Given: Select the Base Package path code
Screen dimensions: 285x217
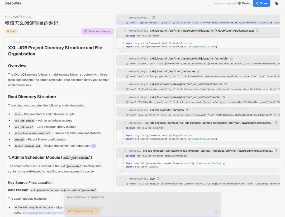Looking at the screenshot, I should (x=63, y=190).
